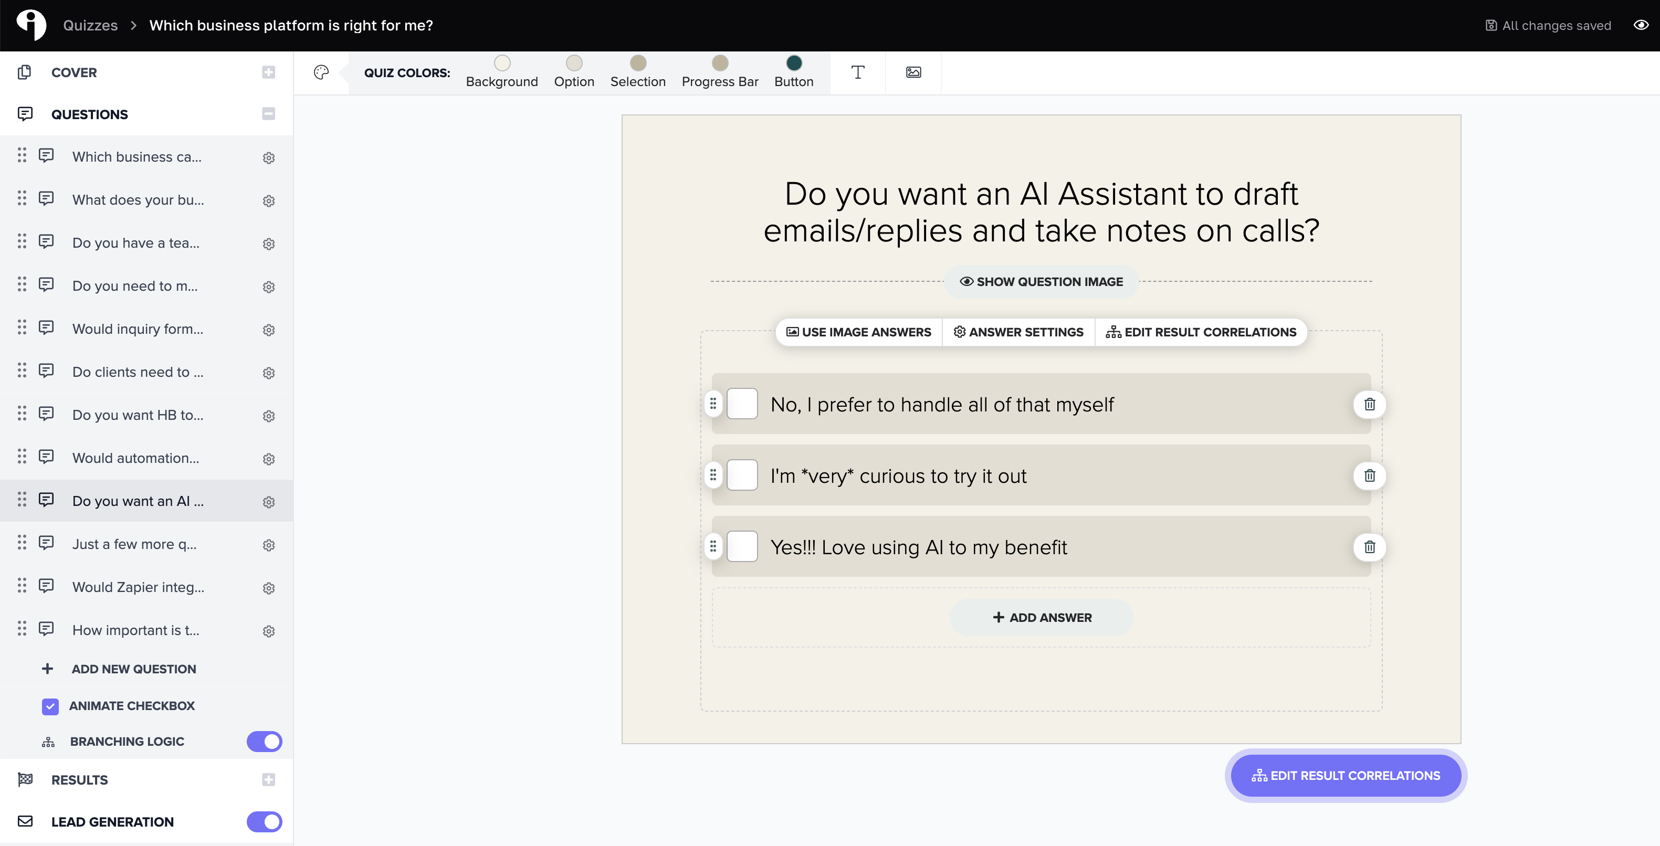Pick the Button color swatch
This screenshot has width=1660, height=846.
click(794, 63)
